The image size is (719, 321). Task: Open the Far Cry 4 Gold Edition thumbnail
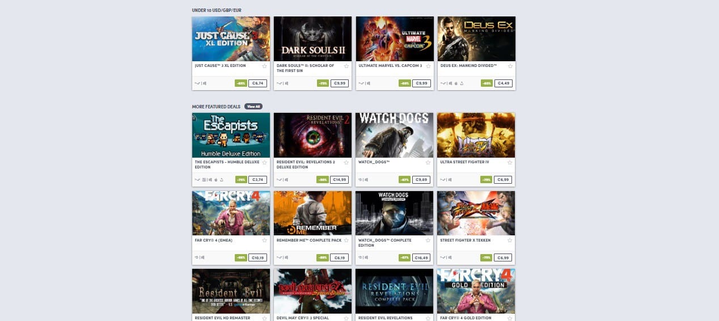476,291
